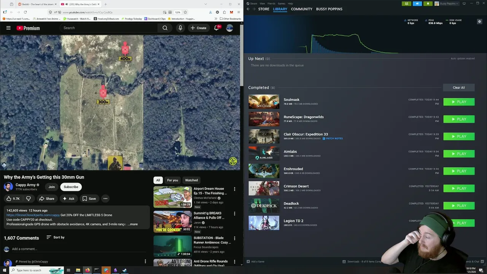Reload the page in the browser
Screen dimensions: 487x274
(25, 12)
